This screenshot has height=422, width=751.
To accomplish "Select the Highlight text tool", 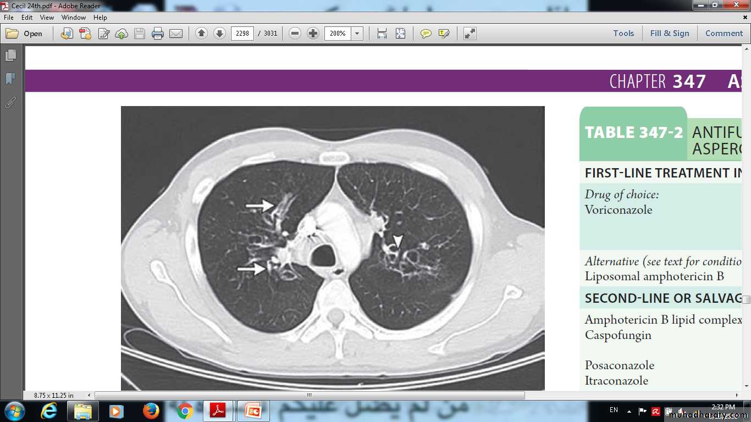I will pos(444,34).
